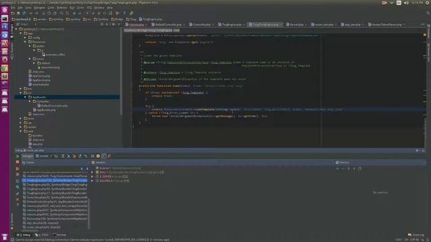Viewport: 431px width, 242px height.
Task: Click Undo arrow in main toolbar
Action: [x=31, y=13]
